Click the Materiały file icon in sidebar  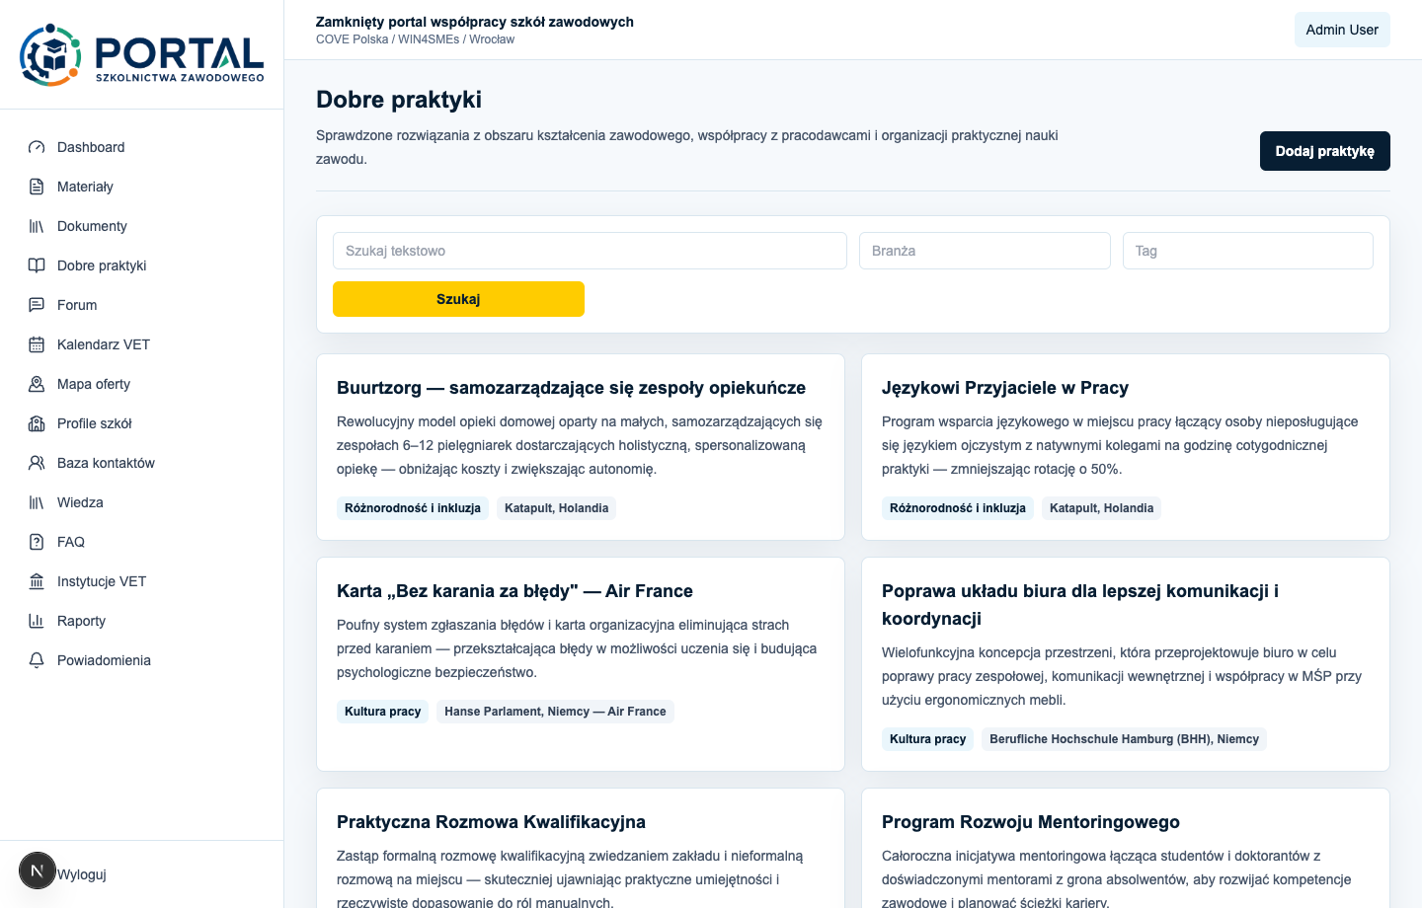pyautogui.click(x=37, y=187)
